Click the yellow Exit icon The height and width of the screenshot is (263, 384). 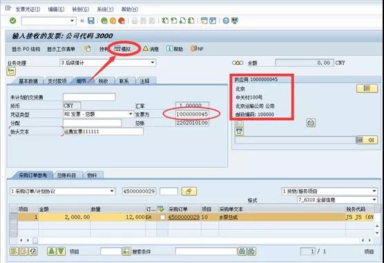pyautogui.click(x=113, y=21)
